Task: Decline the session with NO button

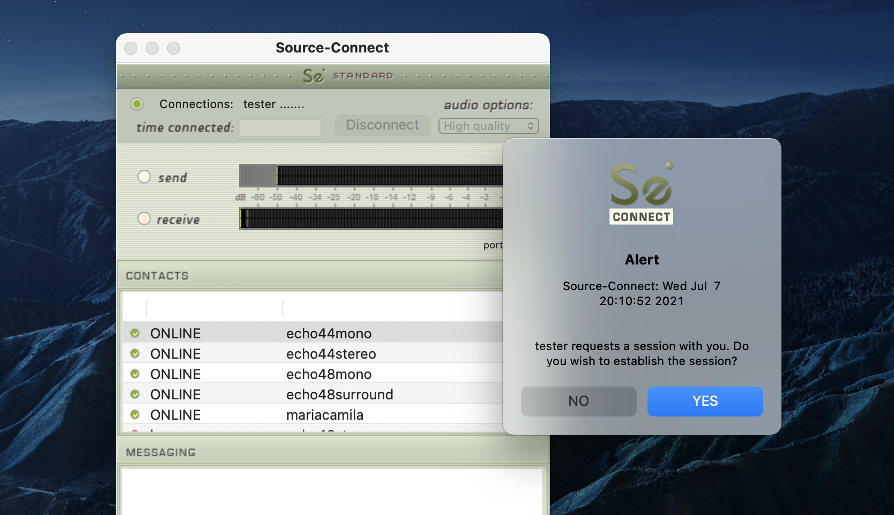Action: click(578, 402)
